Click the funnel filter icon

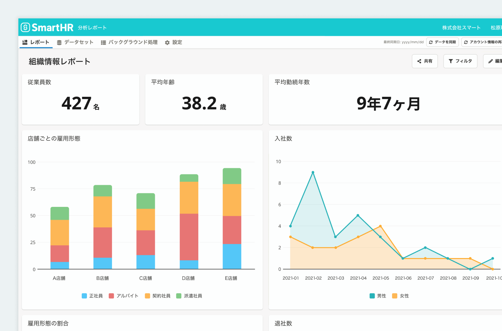(x=451, y=61)
